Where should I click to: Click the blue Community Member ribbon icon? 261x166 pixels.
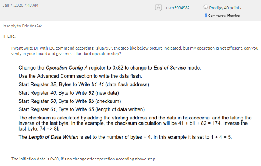point(206,16)
